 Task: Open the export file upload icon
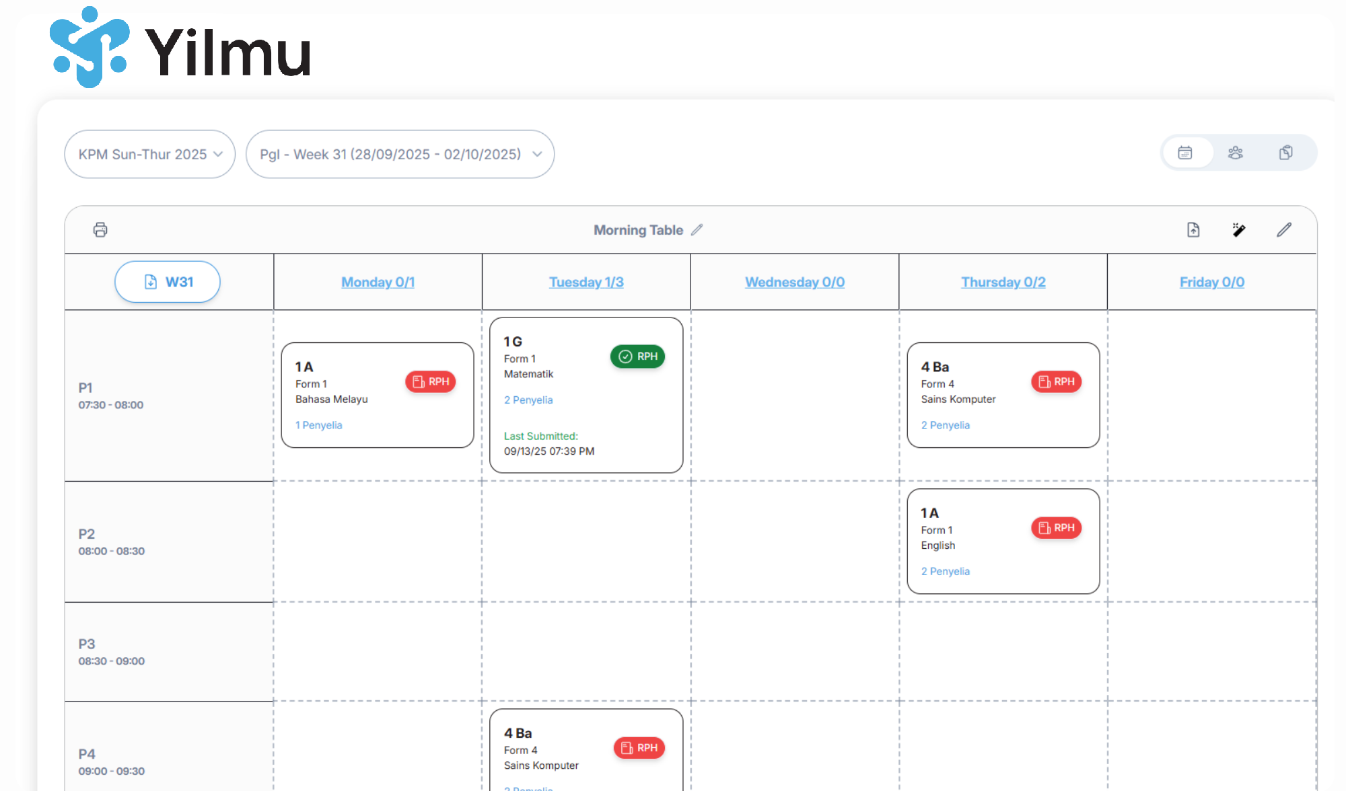click(1193, 229)
